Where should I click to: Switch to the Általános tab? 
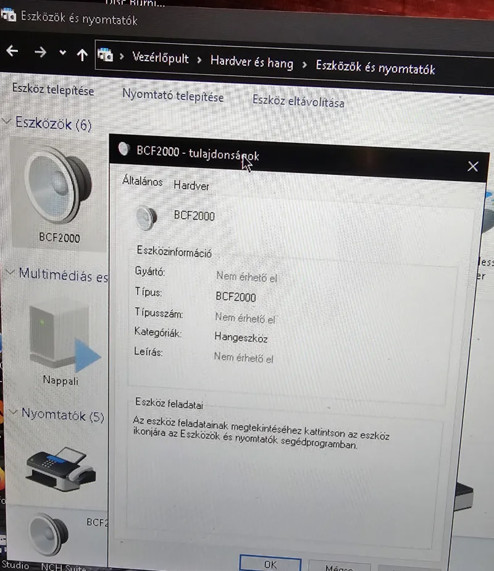click(x=143, y=182)
